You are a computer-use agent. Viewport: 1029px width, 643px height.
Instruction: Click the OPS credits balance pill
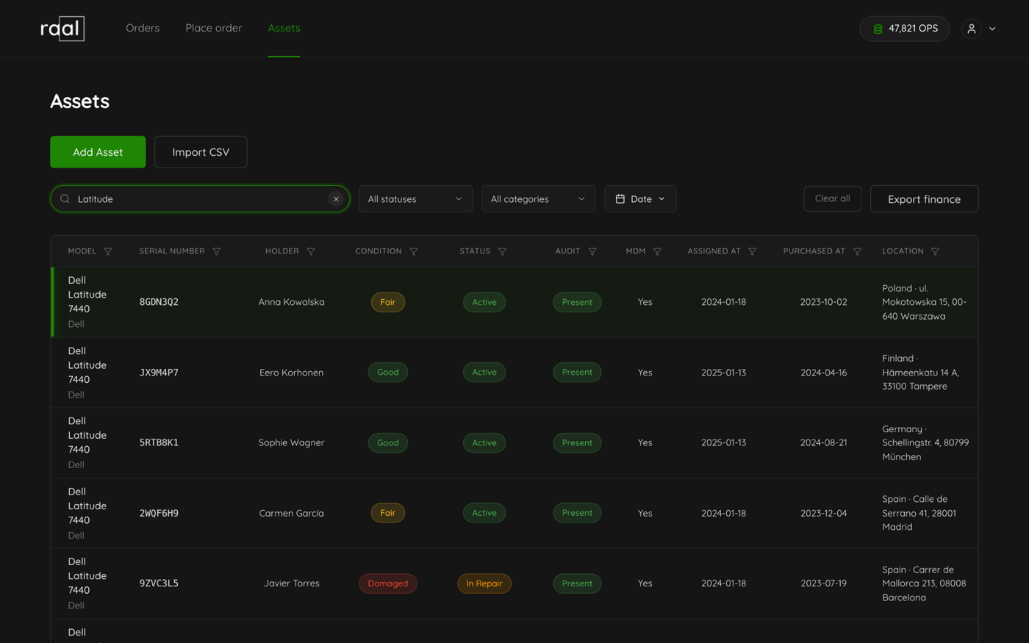905,29
